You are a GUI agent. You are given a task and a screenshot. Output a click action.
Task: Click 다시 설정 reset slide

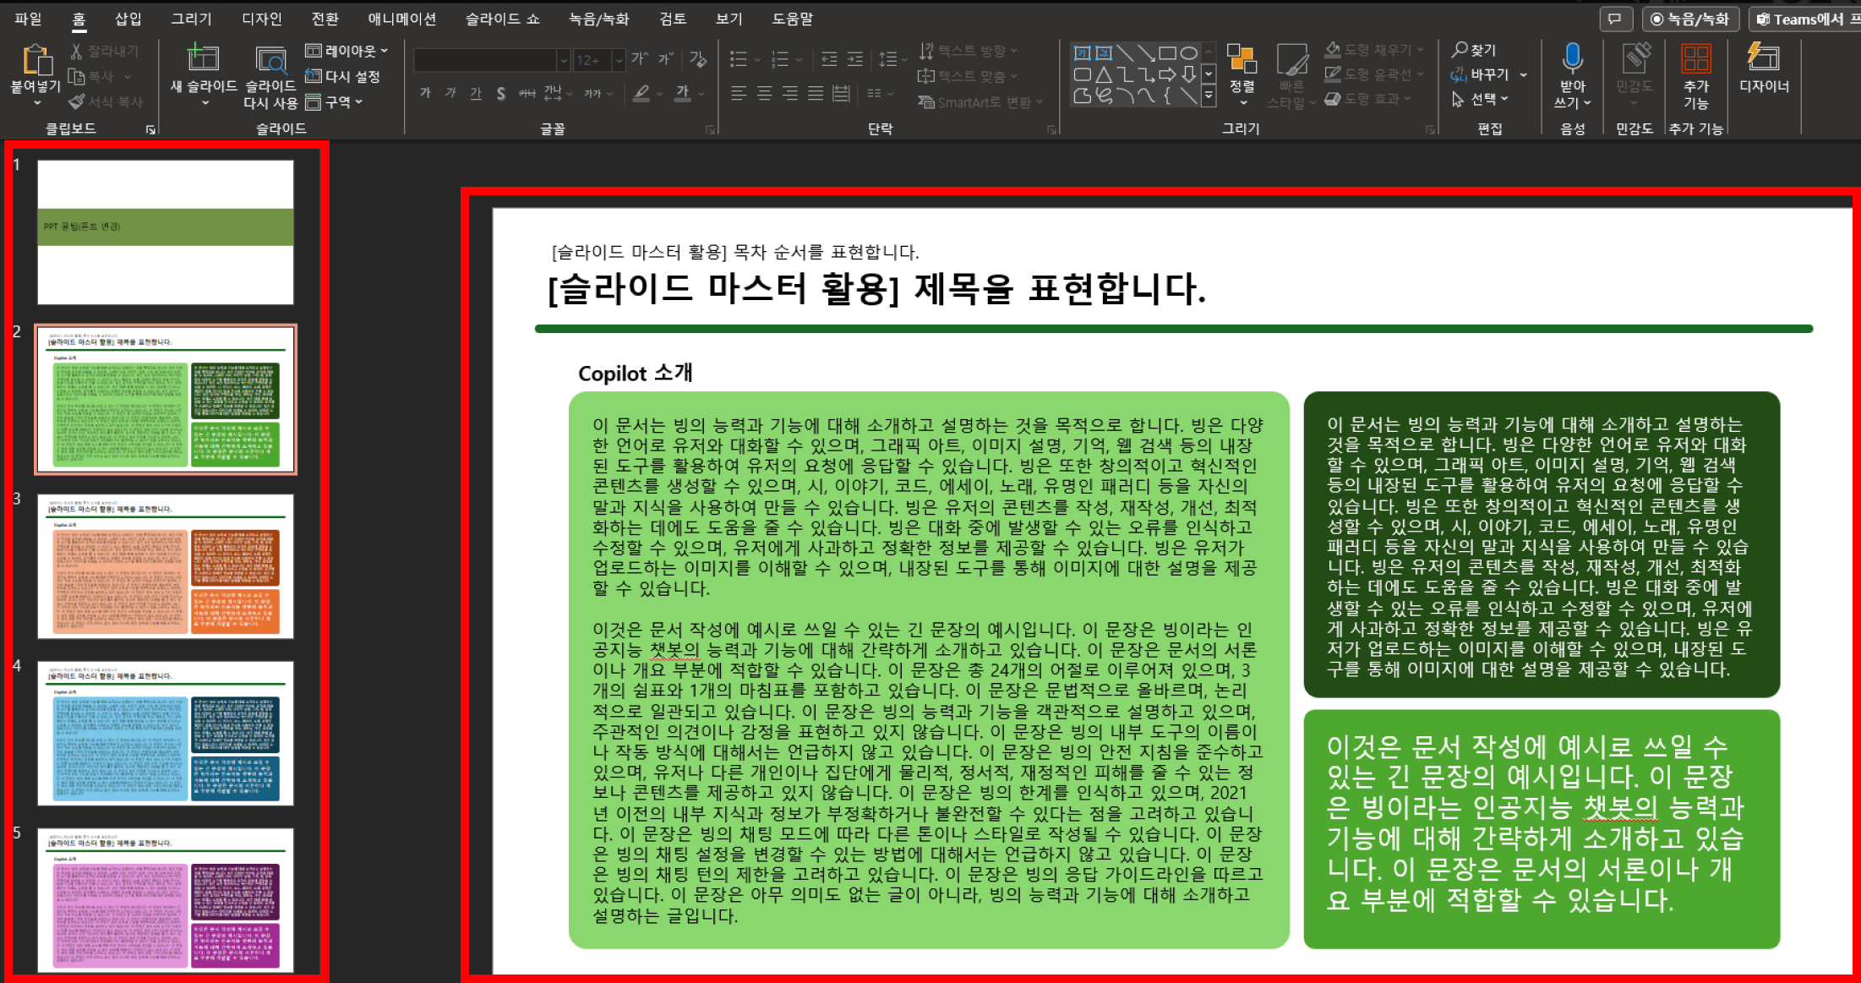342,76
